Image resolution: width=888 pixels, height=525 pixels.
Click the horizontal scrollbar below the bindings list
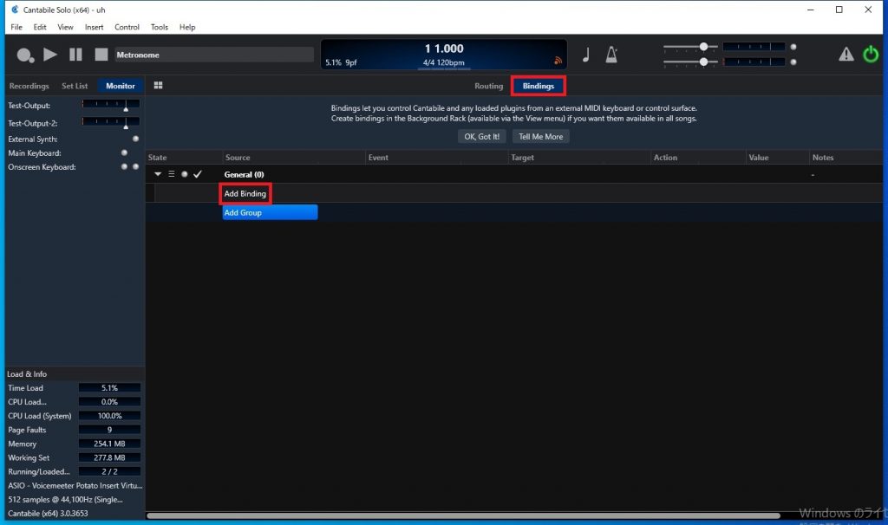pos(464,515)
